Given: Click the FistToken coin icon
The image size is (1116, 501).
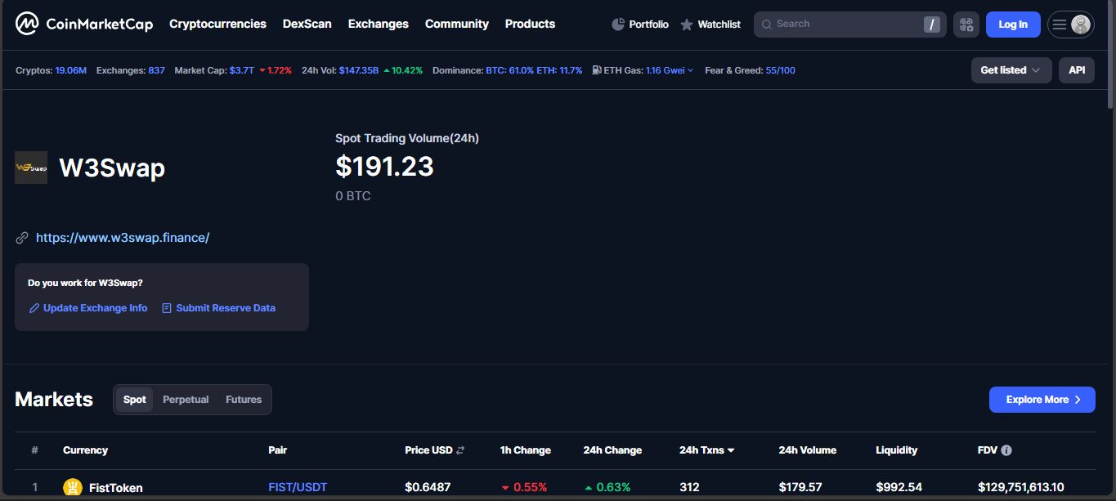Looking at the screenshot, I should (73, 488).
